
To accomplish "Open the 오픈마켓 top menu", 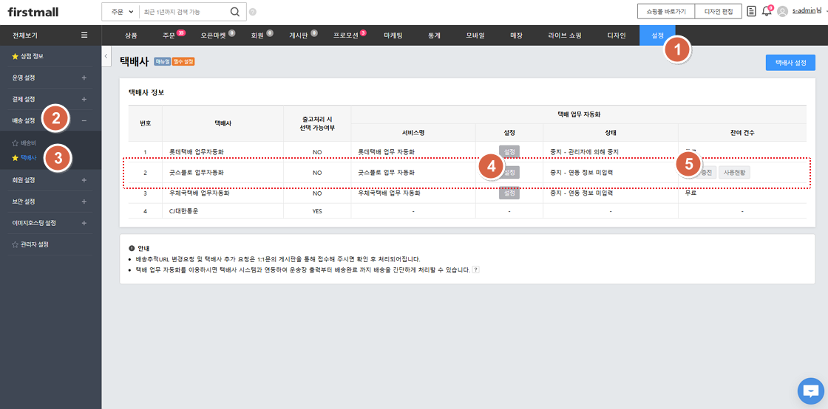I will pos(214,36).
